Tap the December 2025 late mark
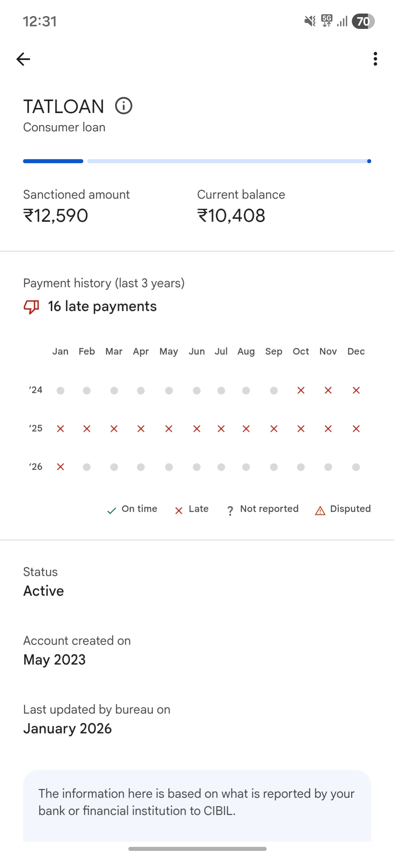The width and height of the screenshot is (395, 856). tap(356, 429)
